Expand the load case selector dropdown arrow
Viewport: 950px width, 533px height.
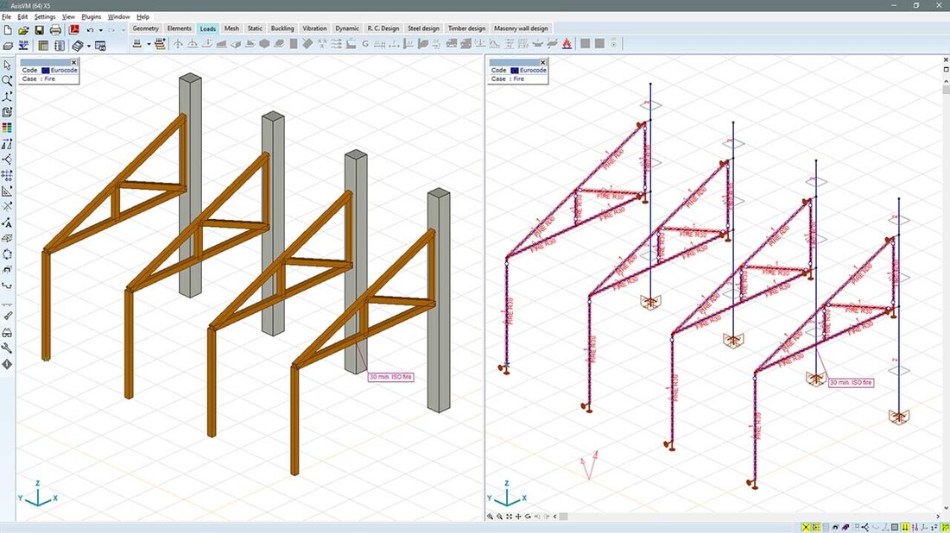coord(149,44)
